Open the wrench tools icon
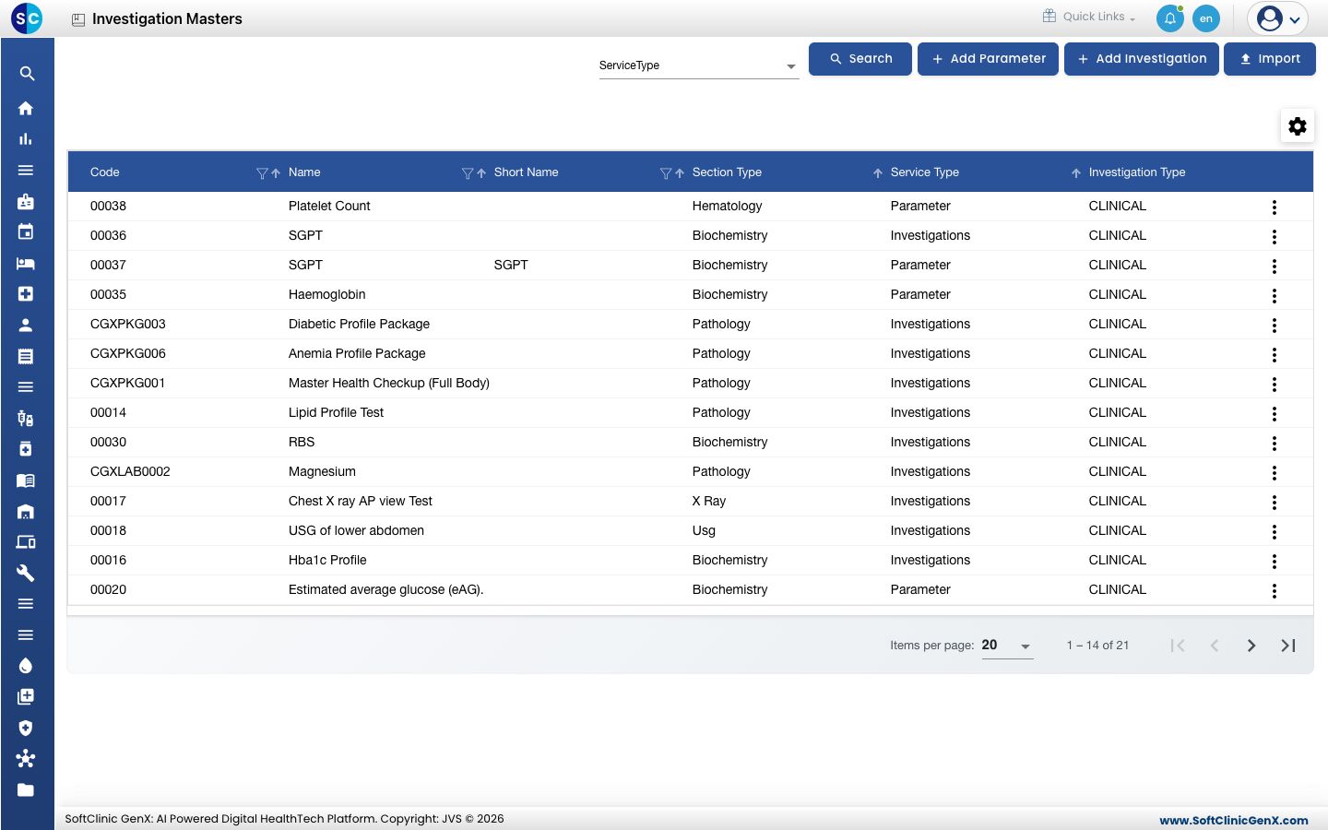Image resolution: width=1328 pixels, height=830 pixels. (x=26, y=573)
